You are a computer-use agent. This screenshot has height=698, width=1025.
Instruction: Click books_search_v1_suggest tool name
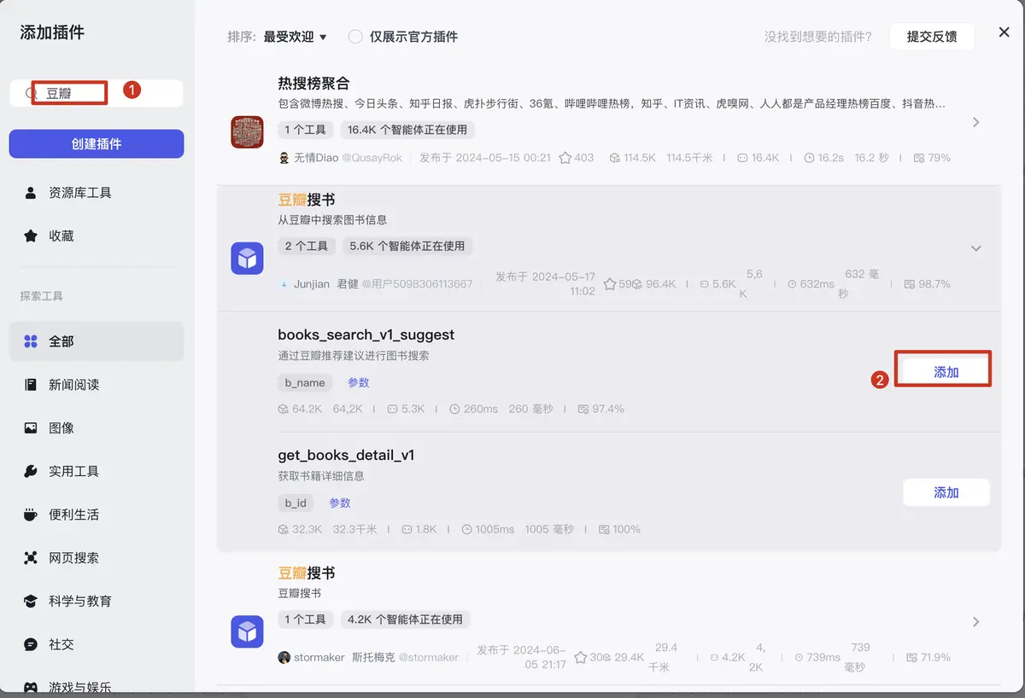[x=366, y=334]
